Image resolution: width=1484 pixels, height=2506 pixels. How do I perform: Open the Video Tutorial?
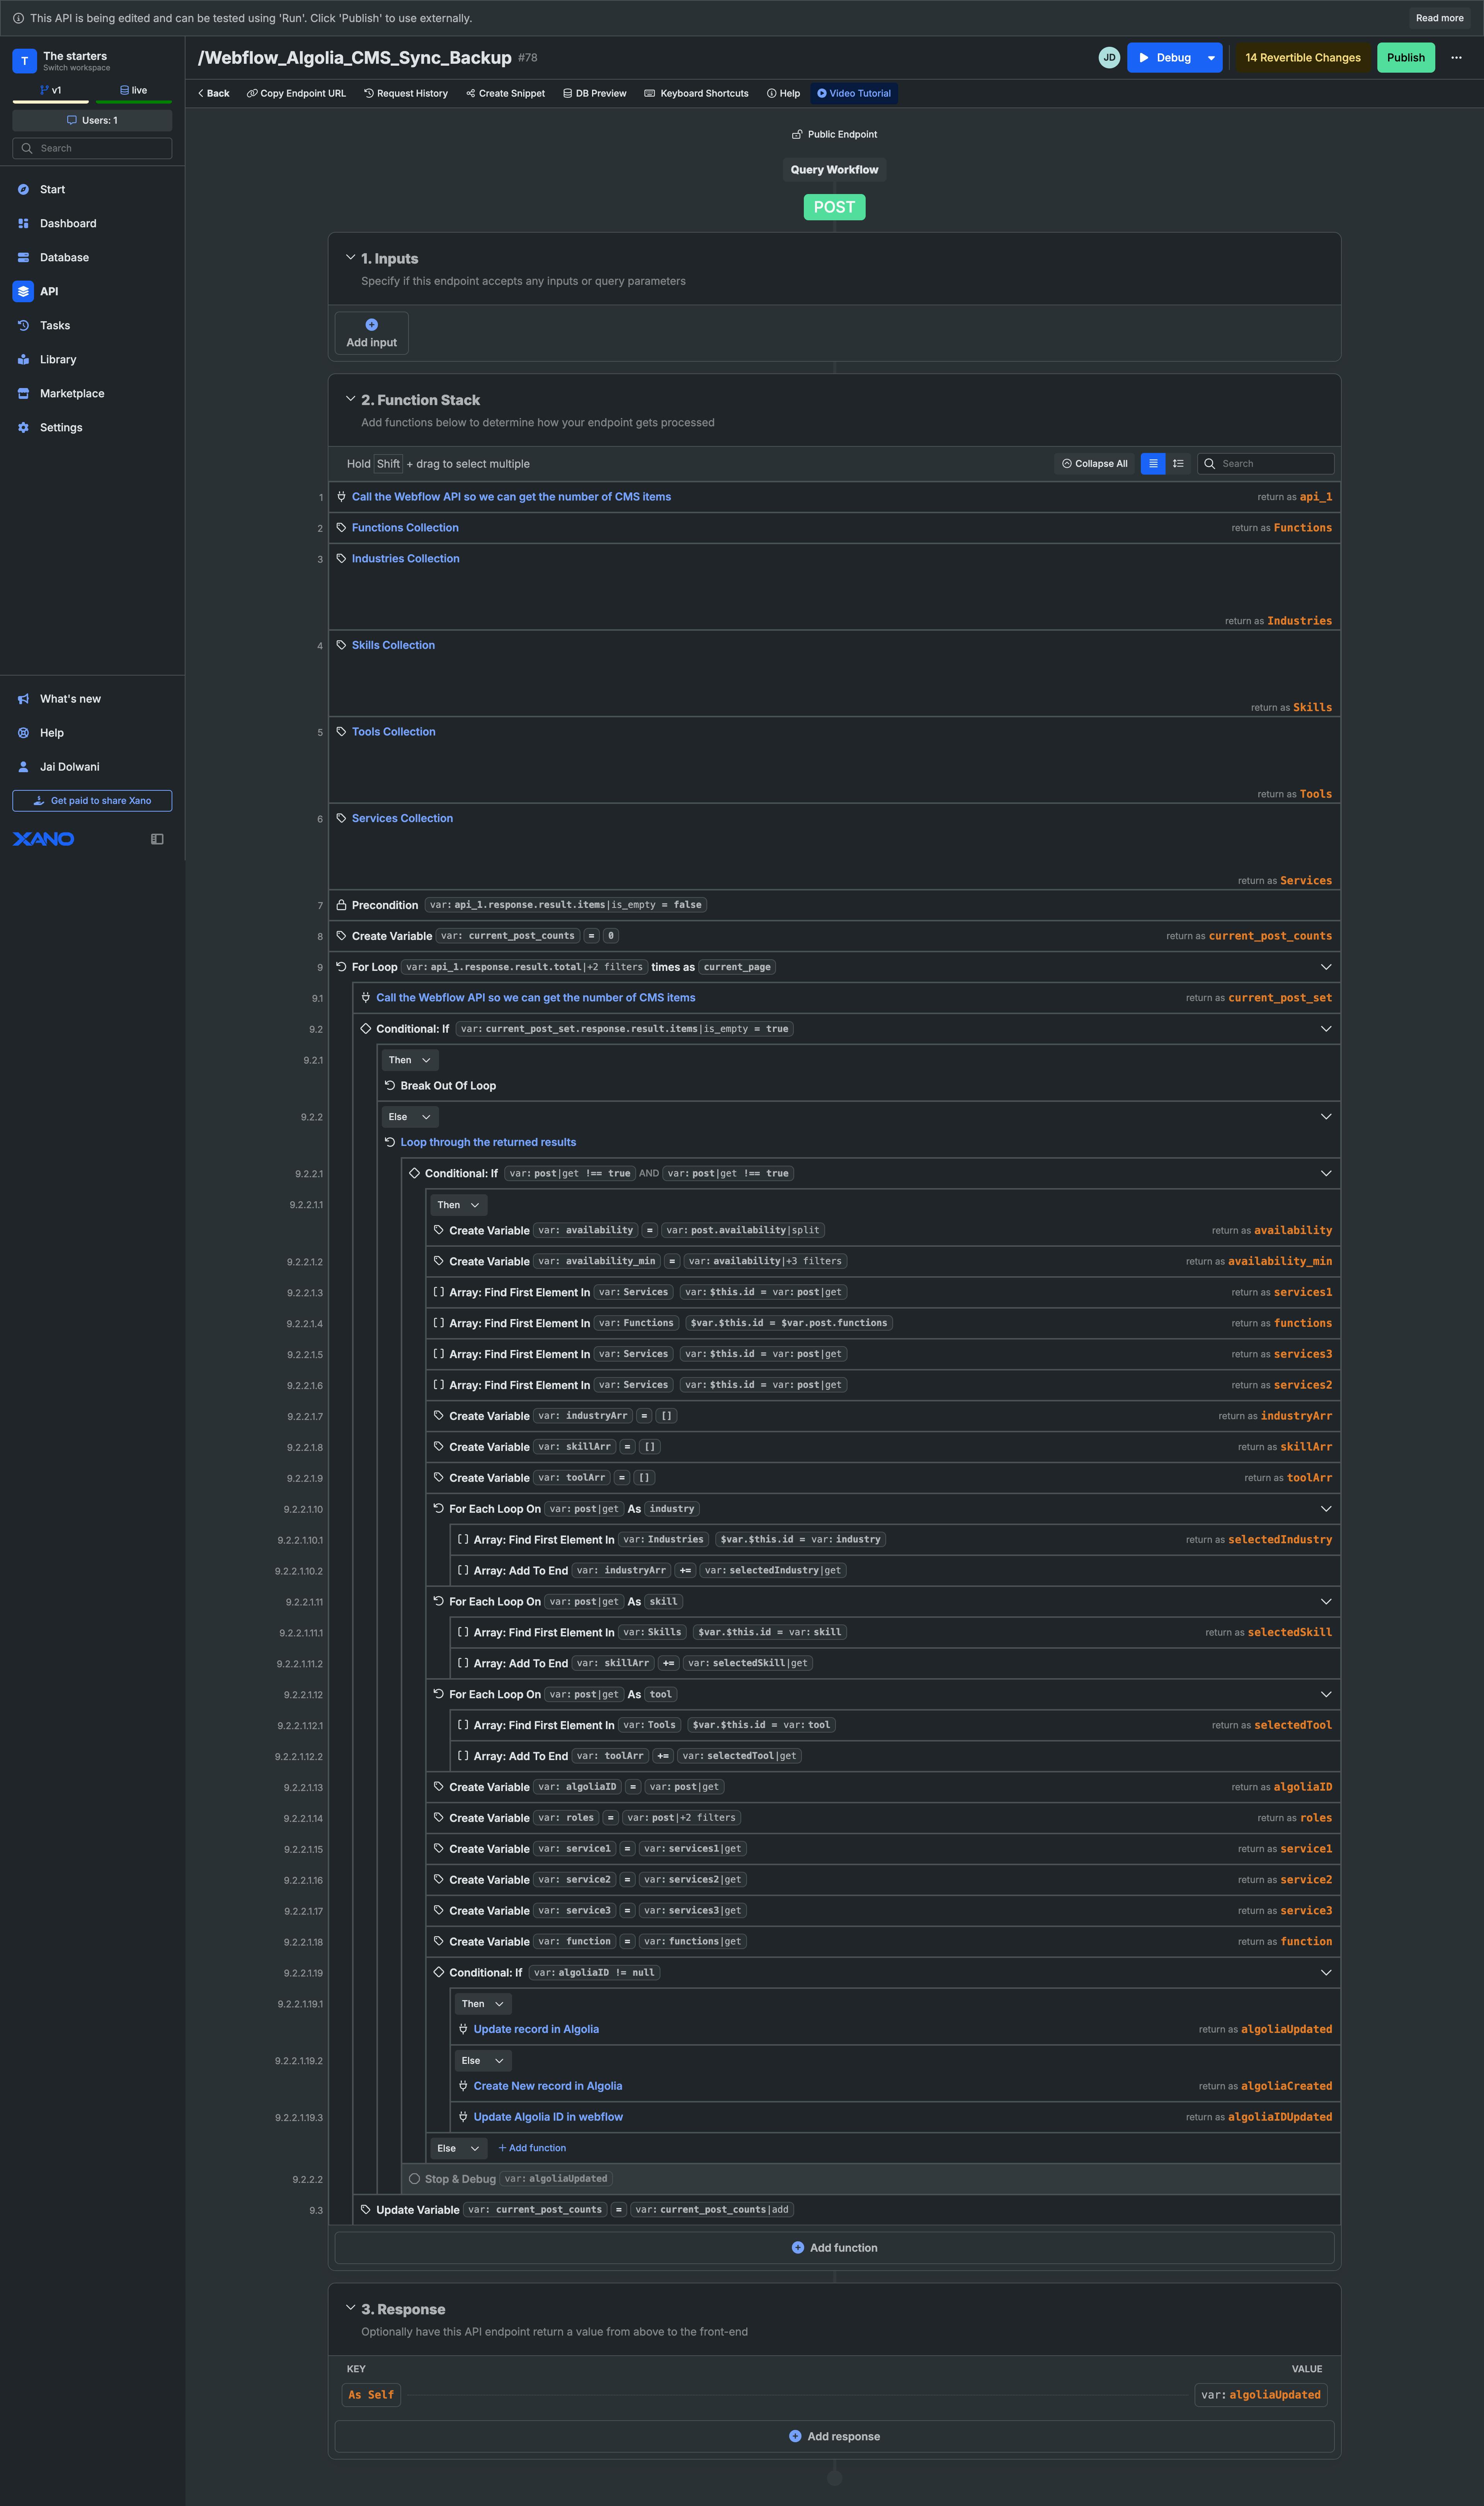tap(854, 93)
